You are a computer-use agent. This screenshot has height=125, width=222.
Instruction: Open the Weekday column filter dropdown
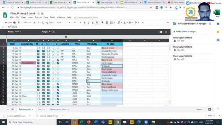point(100,44)
